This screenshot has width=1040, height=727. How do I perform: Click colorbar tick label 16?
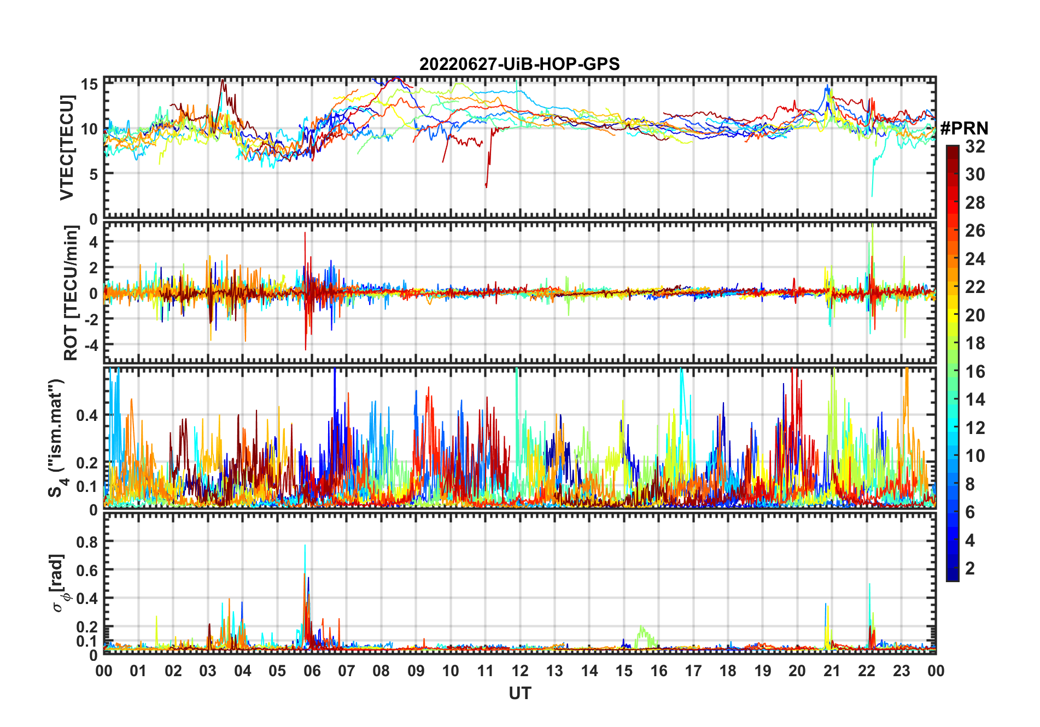click(975, 372)
